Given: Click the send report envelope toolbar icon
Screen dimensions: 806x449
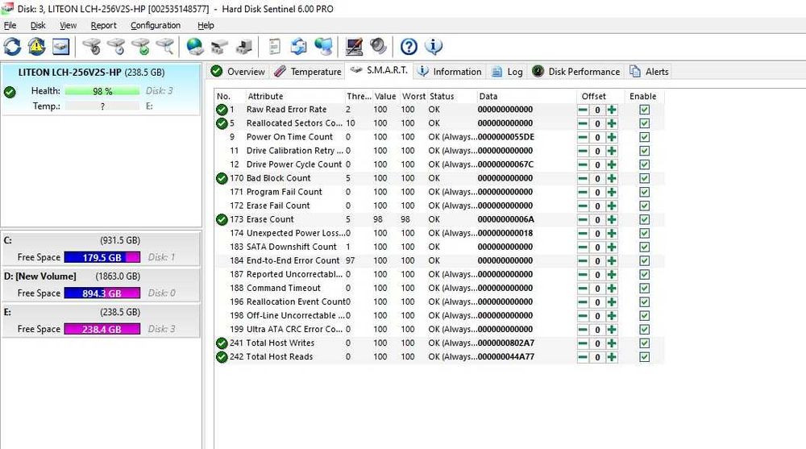Looking at the screenshot, I should [x=299, y=47].
